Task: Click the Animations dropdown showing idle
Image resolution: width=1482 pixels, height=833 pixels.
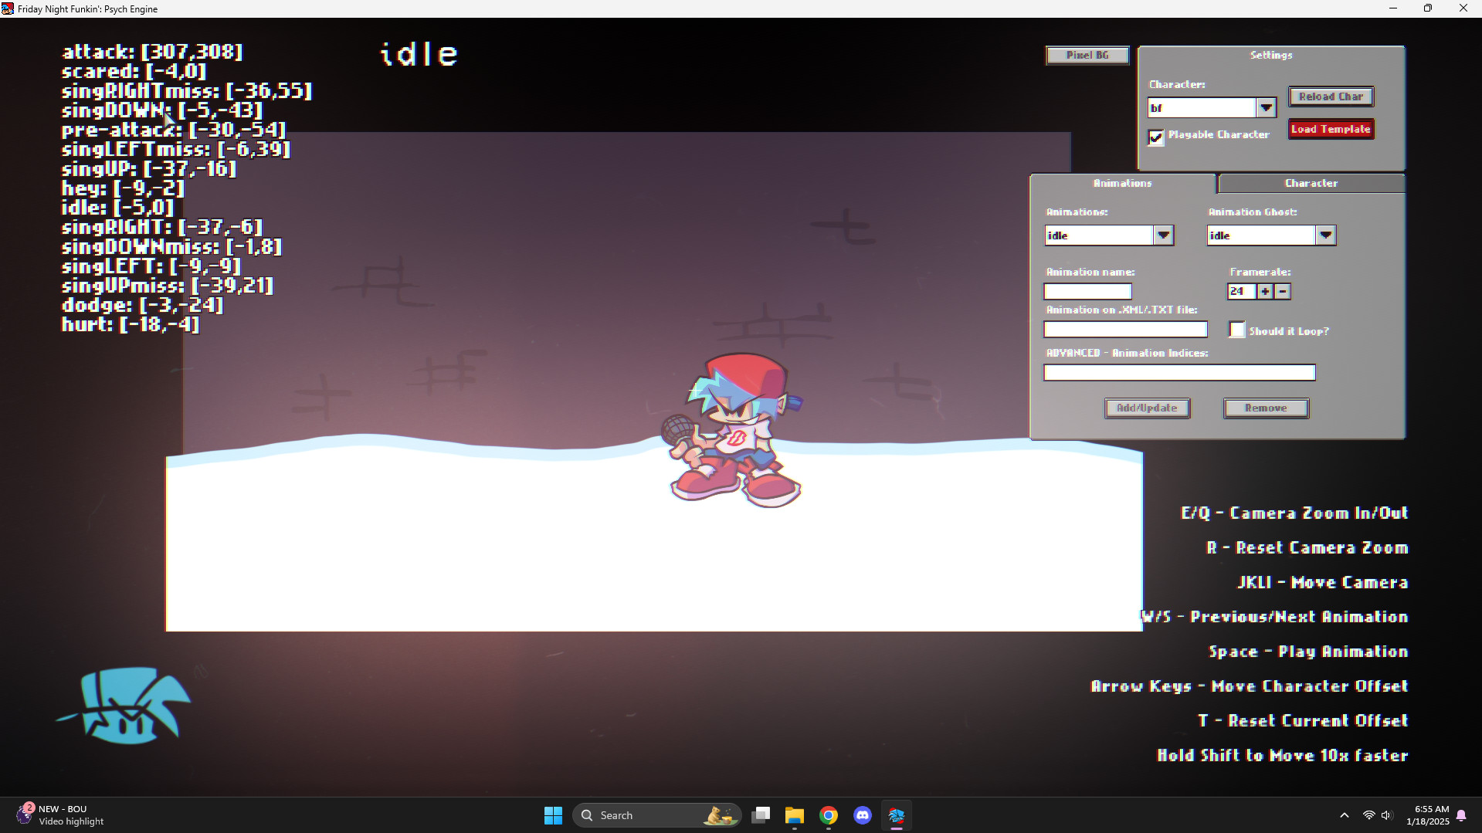Action: point(1100,235)
